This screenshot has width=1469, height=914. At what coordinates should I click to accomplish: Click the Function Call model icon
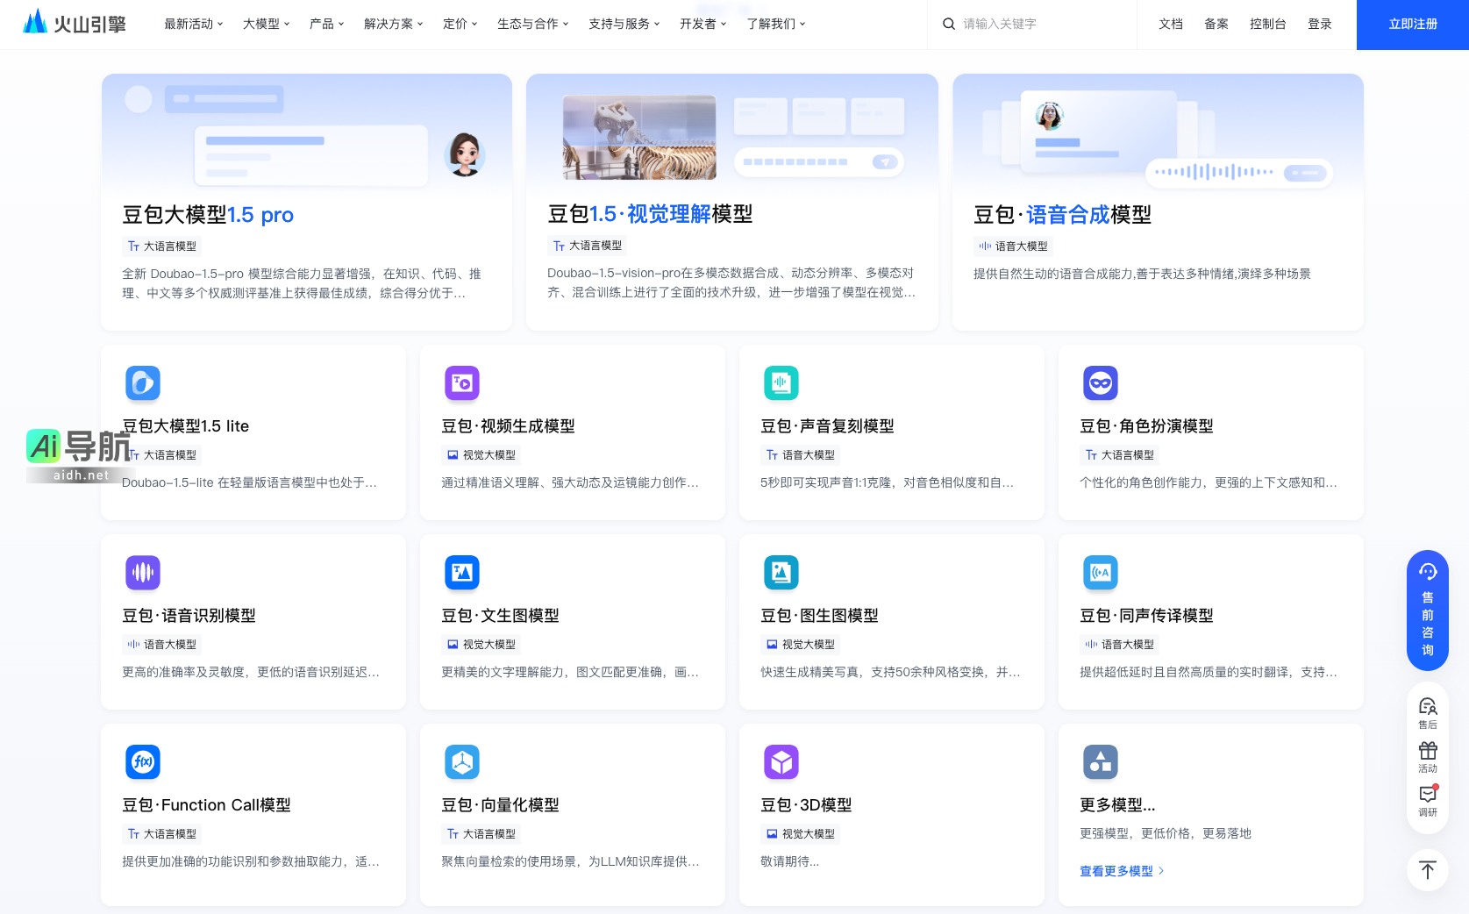pyautogui.click(x=142, y=762)
